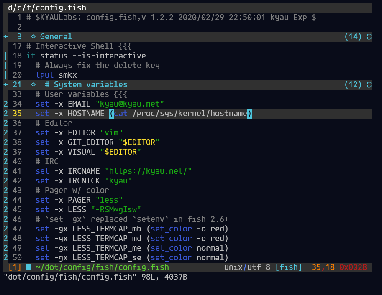Click the 35,18 cursor position indicator
The height and width of the screenshot is (295, 382).
tap(323, 267)
